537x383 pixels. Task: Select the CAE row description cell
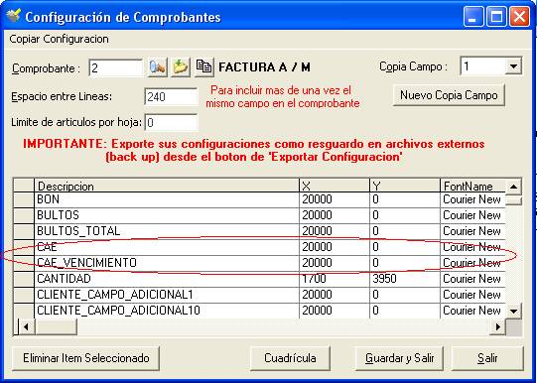click(167, 247)
